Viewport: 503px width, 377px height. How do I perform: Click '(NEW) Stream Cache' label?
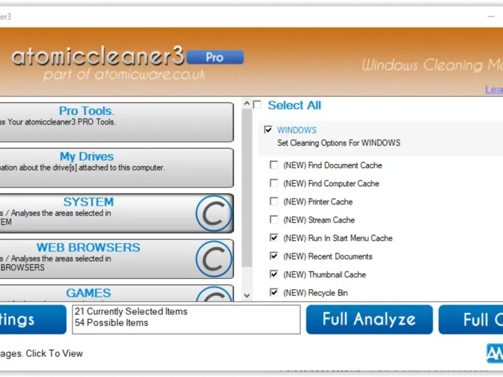319,220
